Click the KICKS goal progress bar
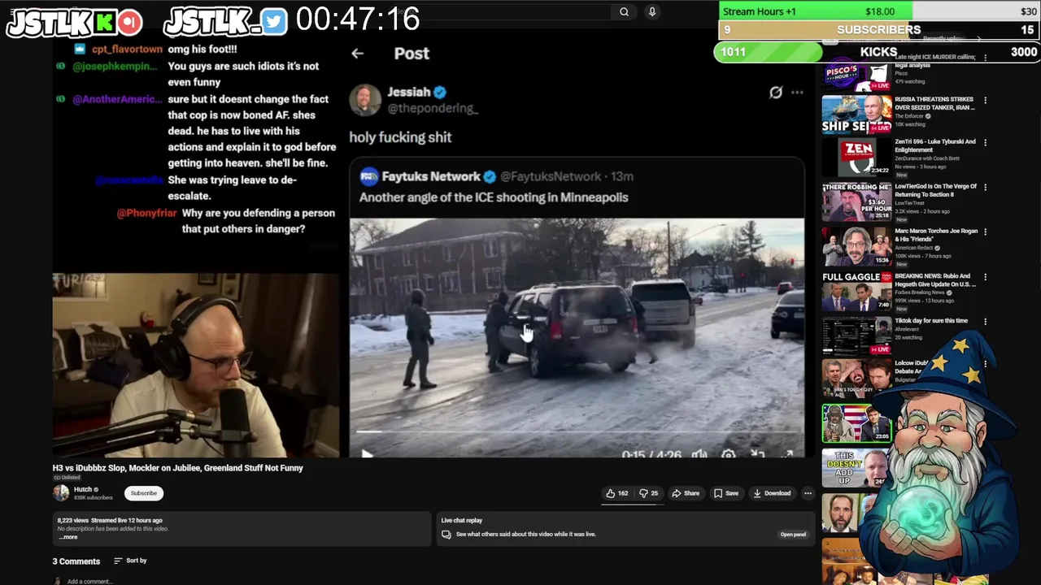The image size is (1041, 585). coord(878,52)
